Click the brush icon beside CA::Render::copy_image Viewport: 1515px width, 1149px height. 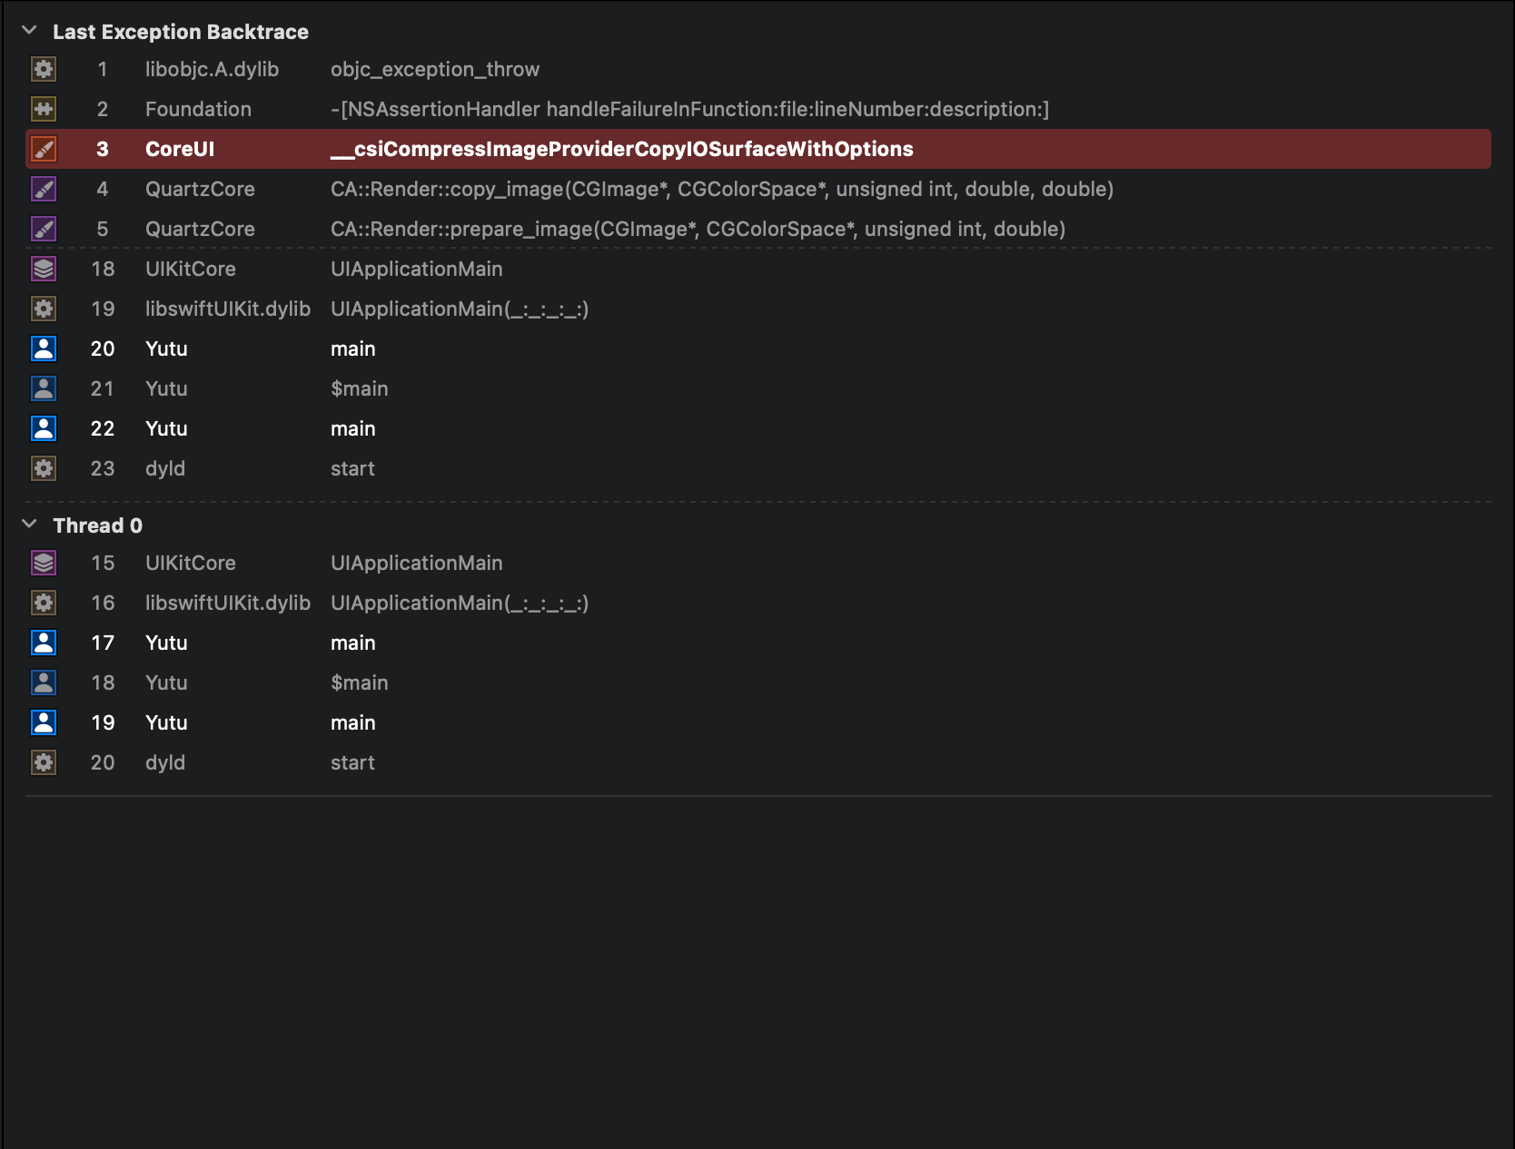(x=44, y=189)
